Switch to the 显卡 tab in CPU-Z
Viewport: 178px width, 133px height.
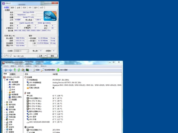pos(36,8)
